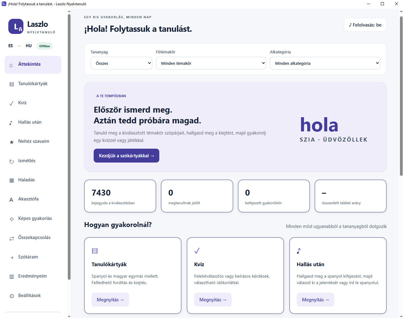Click the Beállítások gear icon
Screen dimensions: 403x318
[12, 296]
